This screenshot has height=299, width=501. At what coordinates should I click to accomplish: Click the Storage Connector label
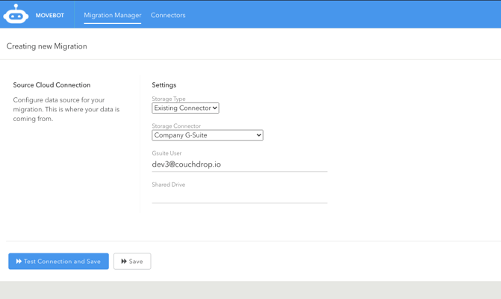point(176,126)
